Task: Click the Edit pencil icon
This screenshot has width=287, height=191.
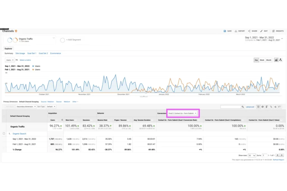Action: click(x=261, y=31)
